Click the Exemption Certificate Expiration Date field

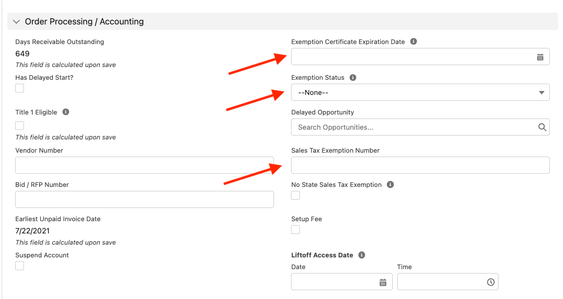[x=420, y=56]
